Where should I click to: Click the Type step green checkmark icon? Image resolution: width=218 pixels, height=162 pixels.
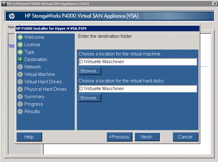click(x=20, y=52)
